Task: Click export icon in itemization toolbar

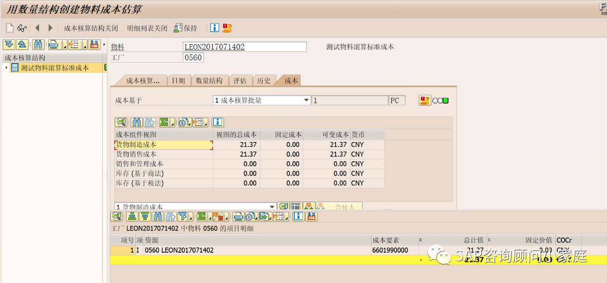Action: click(265, 217)
